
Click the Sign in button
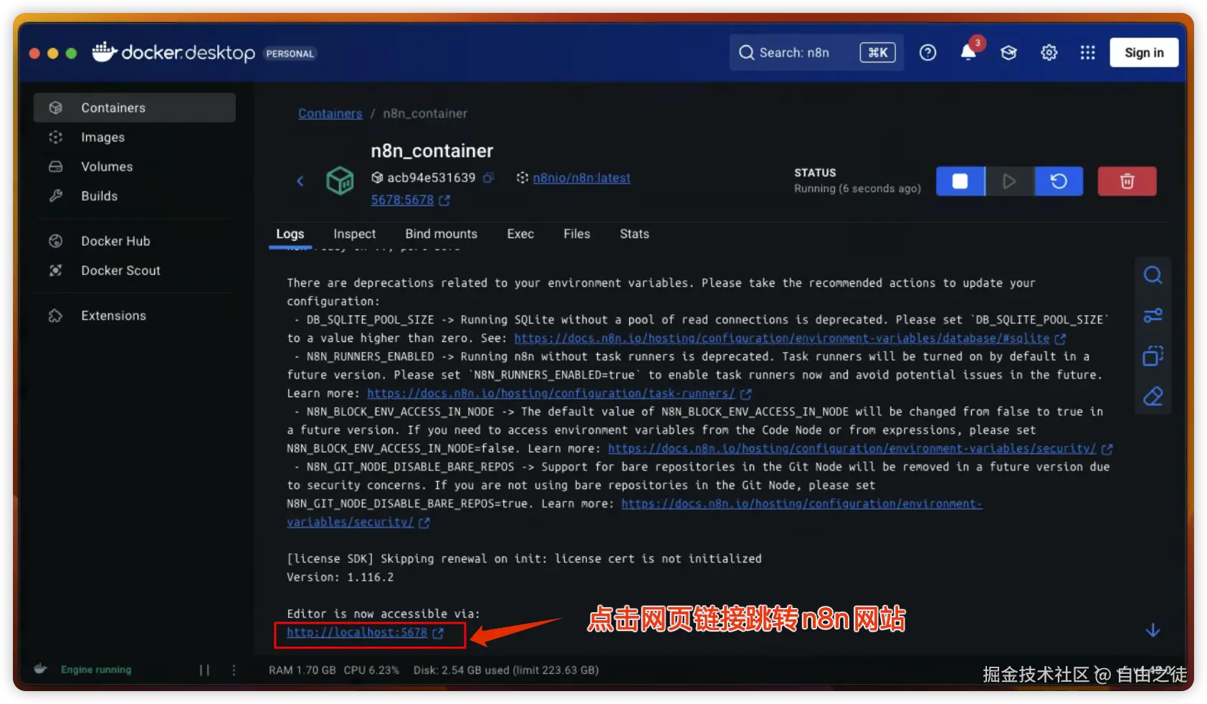coord(1144,52)
